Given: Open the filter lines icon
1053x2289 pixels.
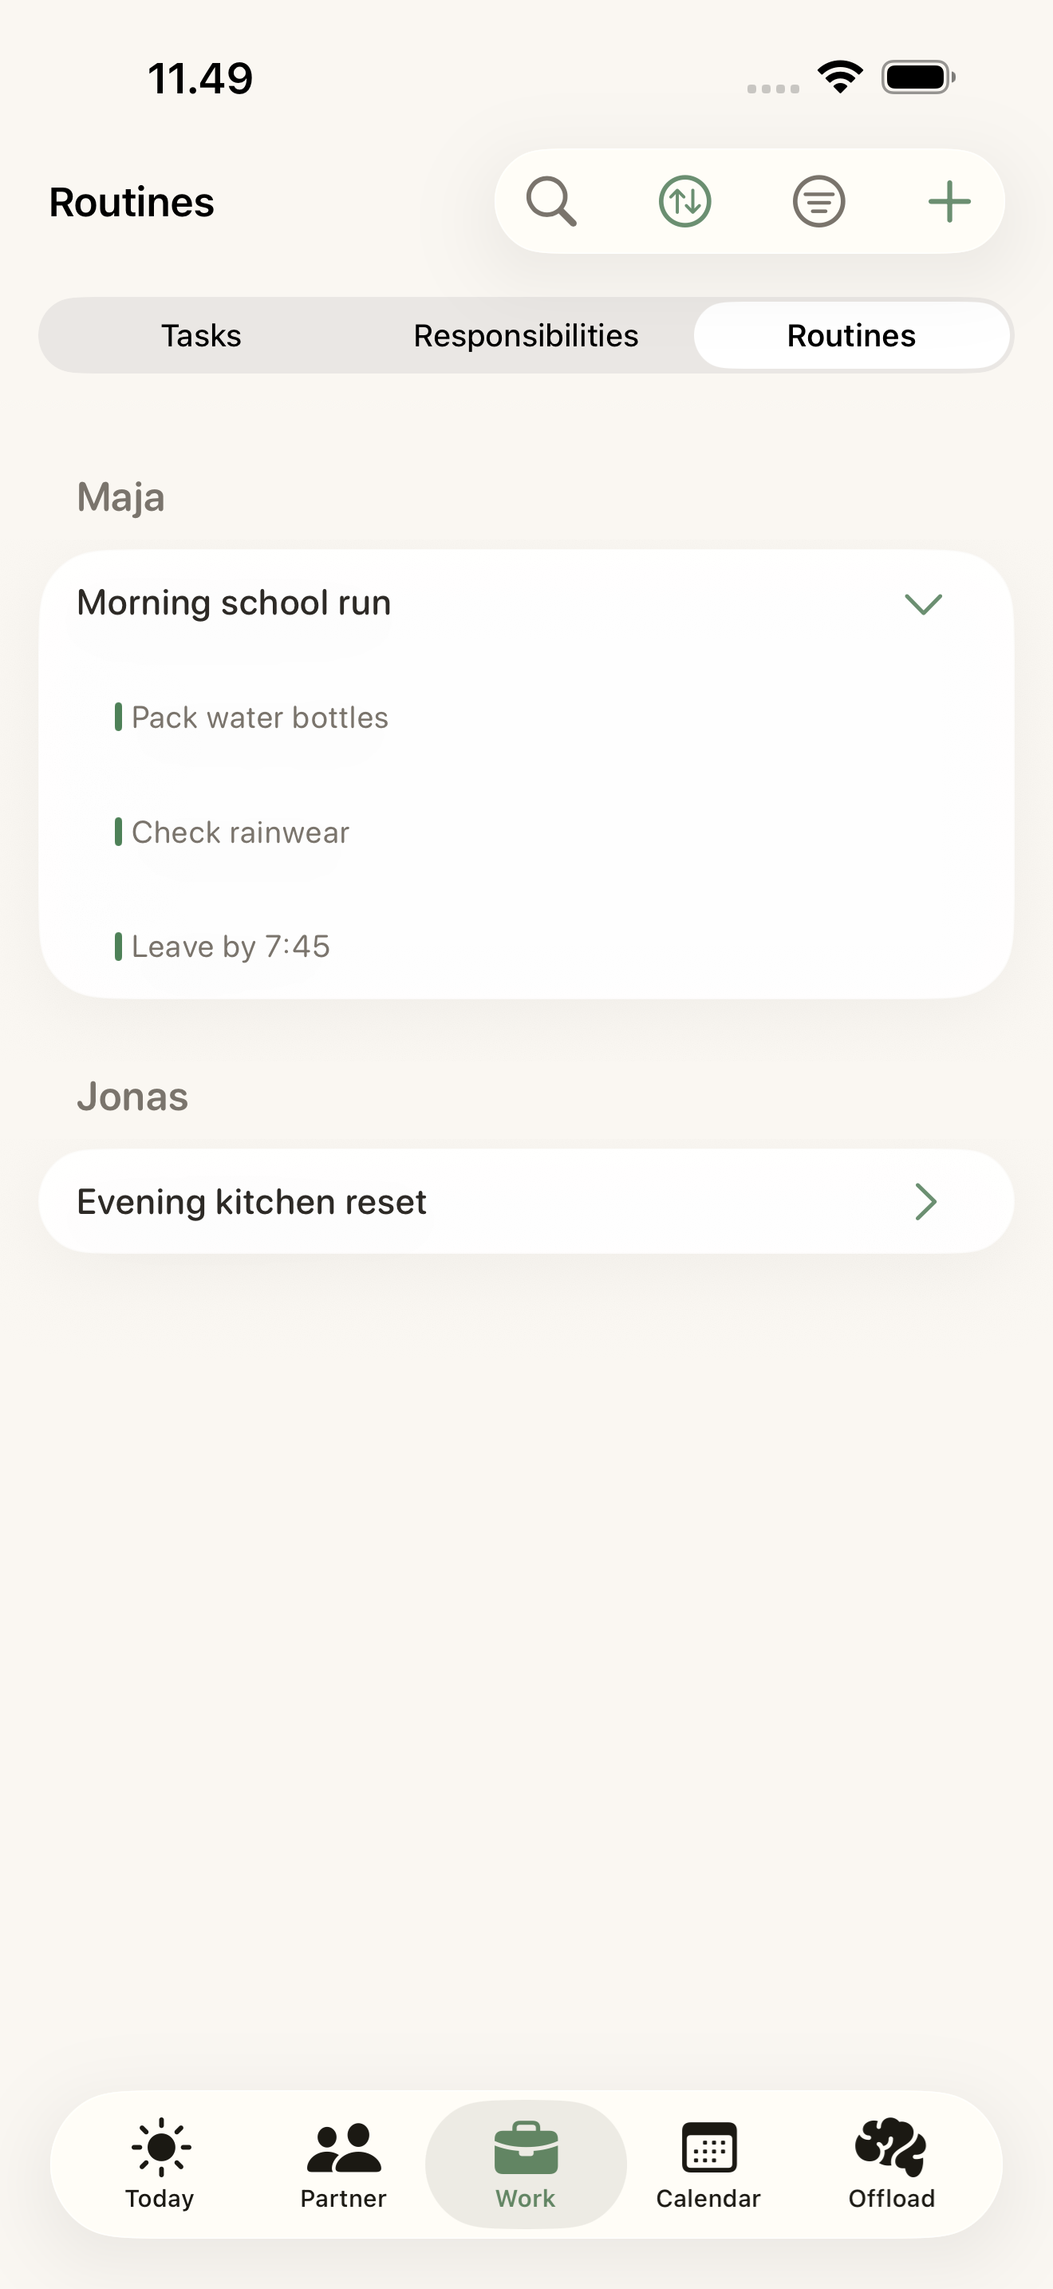Looking at the screenshot, I should click(818, 202).
